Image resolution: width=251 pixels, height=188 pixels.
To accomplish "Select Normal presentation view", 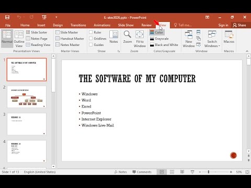I will click(x=7, y=39).
